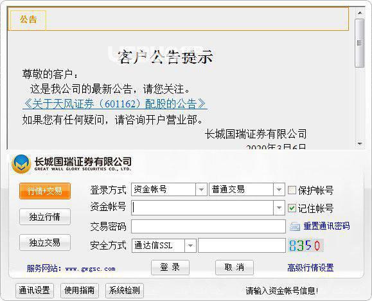Image resolution: width=372 pixels, height=301 pixels.
Task: Click the 登录 button
Action: (x=170, y=268)
